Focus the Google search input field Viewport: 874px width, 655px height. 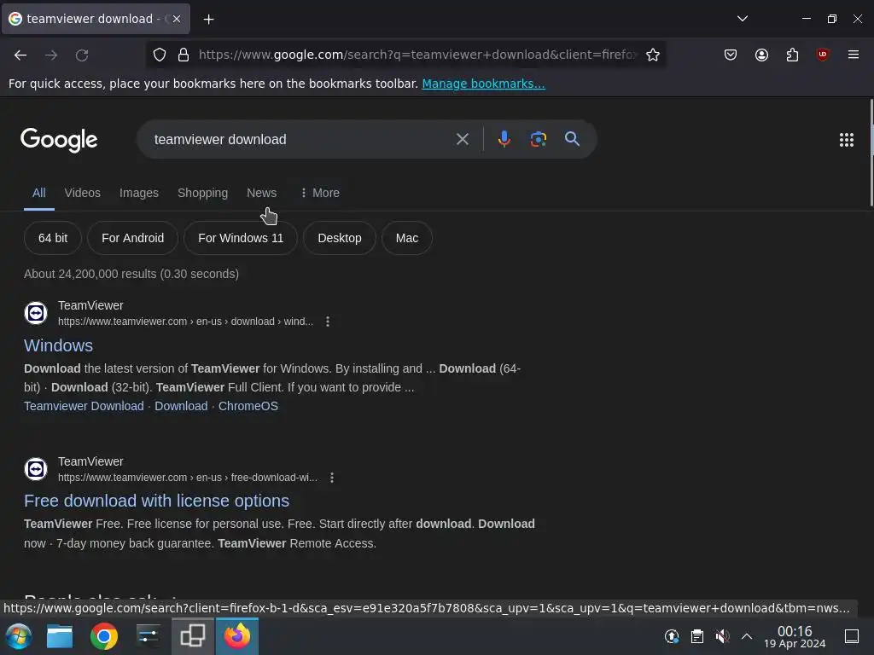301,139
